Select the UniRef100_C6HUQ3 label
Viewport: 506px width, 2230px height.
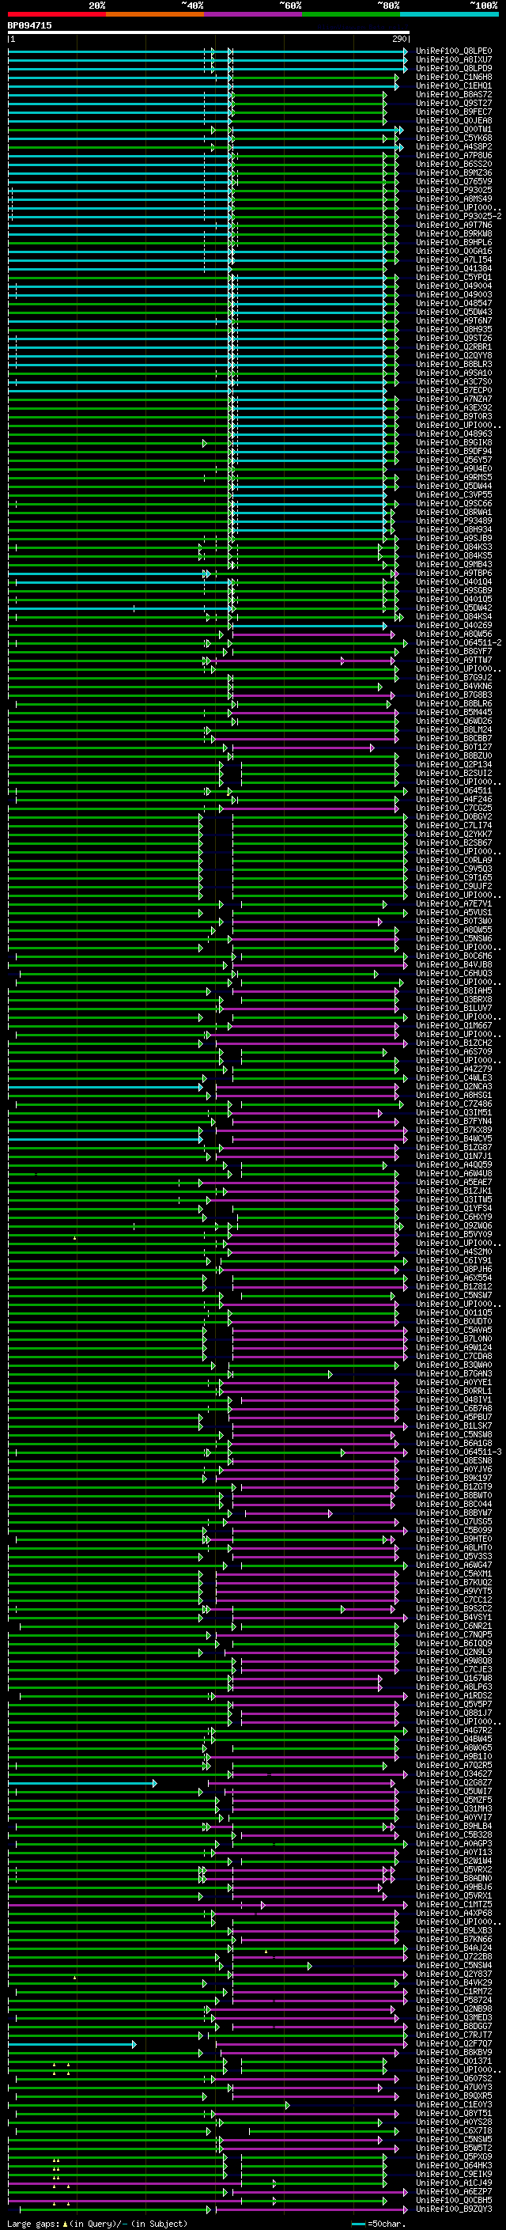tap(453, 973)
